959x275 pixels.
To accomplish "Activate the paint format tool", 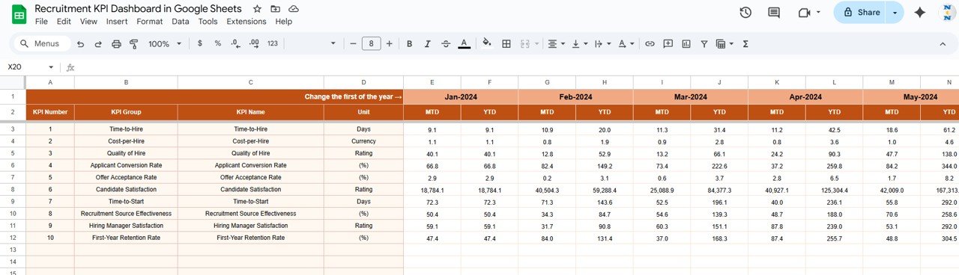I will 134,44.
